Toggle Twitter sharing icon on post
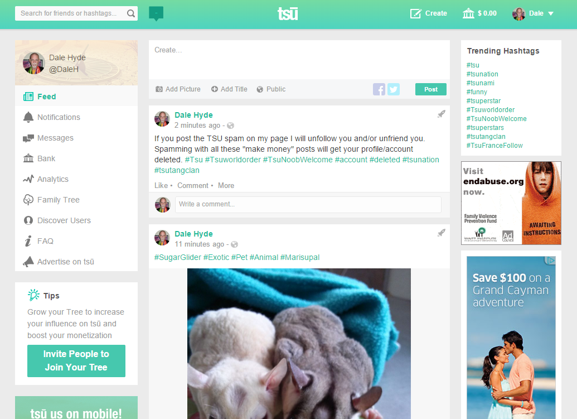577x419 pixels. pyautogui.click(x=394, y=89)
